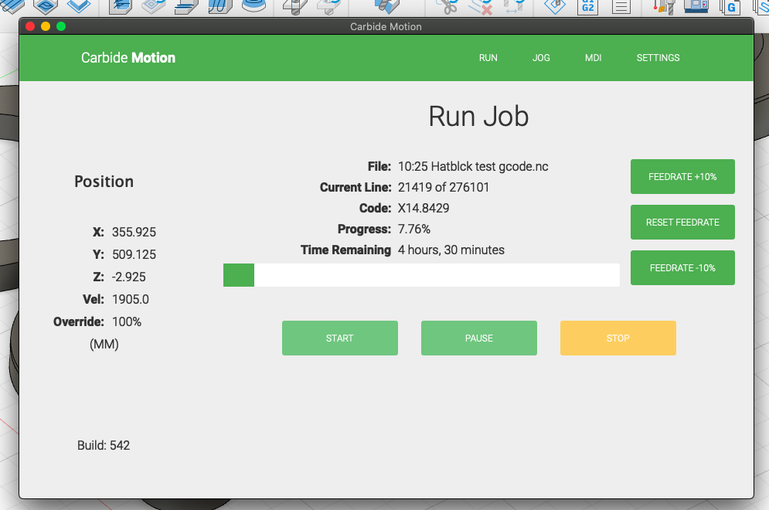Click the 'Position' heading
The width and height of the screenshot is (769, 510).
tap(104, 182)
